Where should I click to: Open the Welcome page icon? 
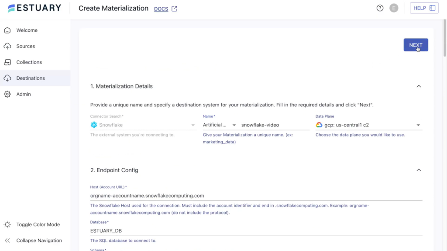(7, 30)
